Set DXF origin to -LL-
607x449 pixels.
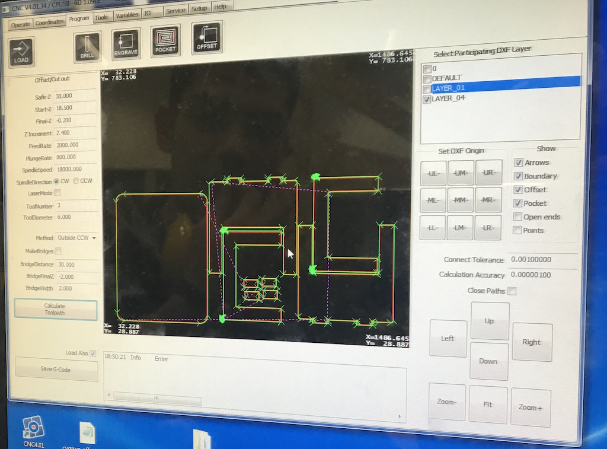coord(432,228)
